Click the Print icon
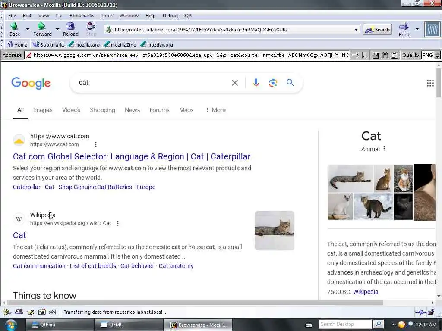Image resolution: width=442 pixels, height=331 pixels. pos(404,26)
